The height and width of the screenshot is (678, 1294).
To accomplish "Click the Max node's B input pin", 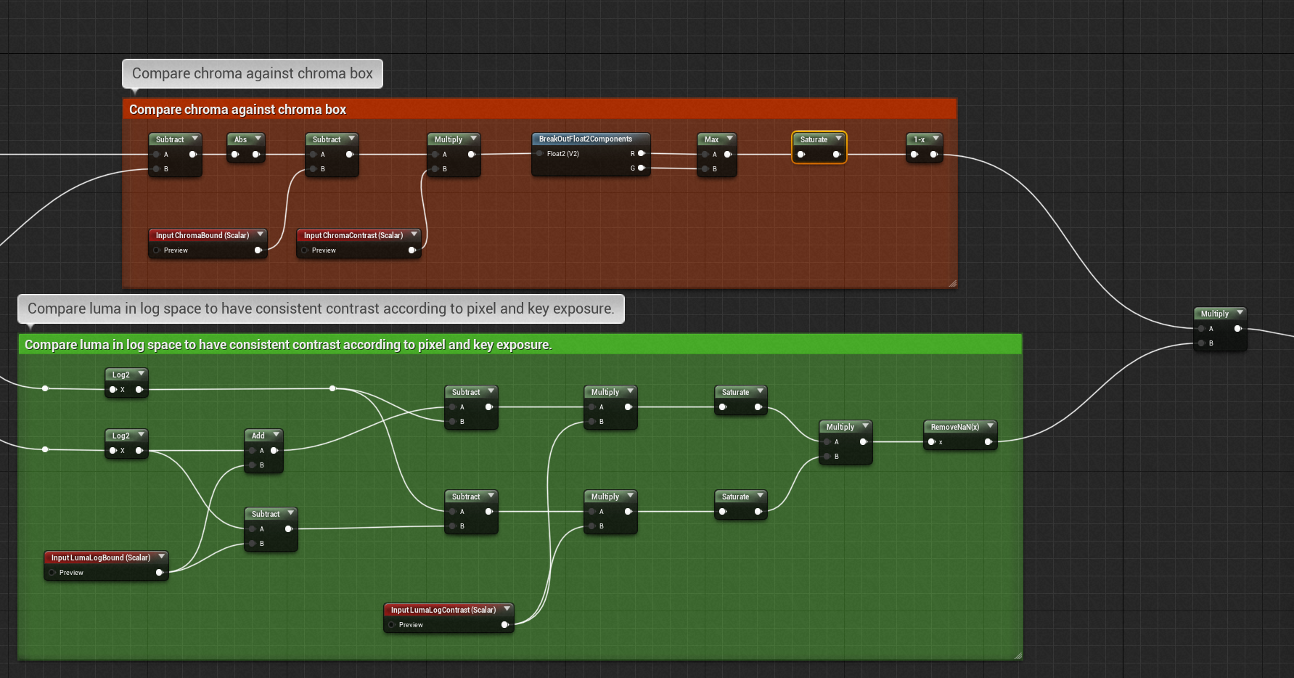I will pyautogui.click(x=705, y=169).
